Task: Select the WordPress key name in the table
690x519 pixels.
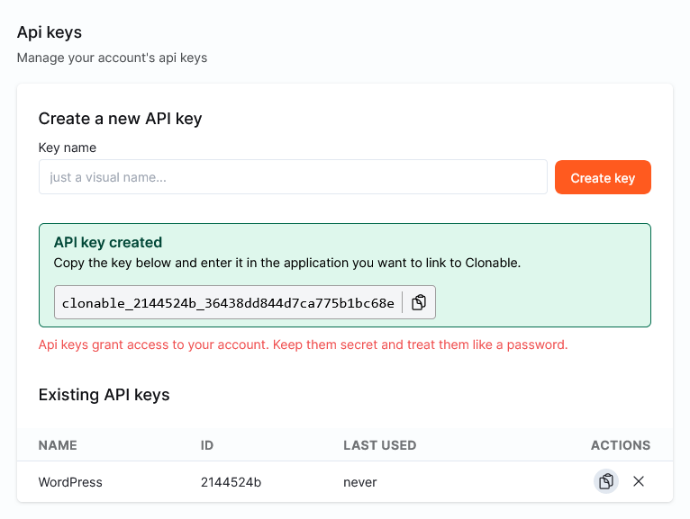Action: [x=70, y=482]
